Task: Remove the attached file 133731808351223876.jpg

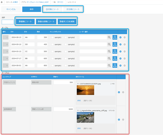Action: click(78, 84)
